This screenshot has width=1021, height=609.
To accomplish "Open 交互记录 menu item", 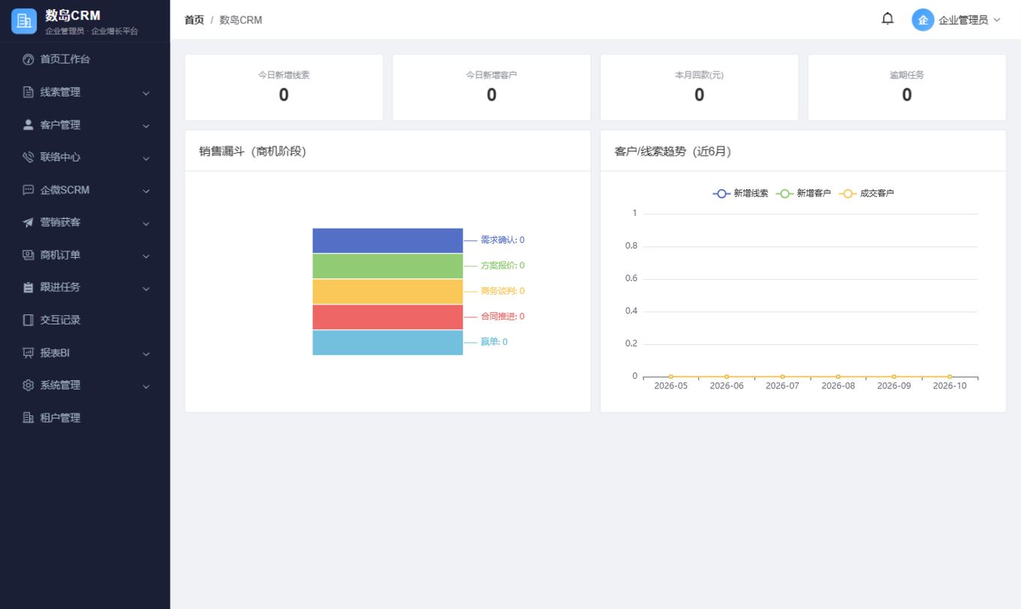I will (x=85, y=320).
